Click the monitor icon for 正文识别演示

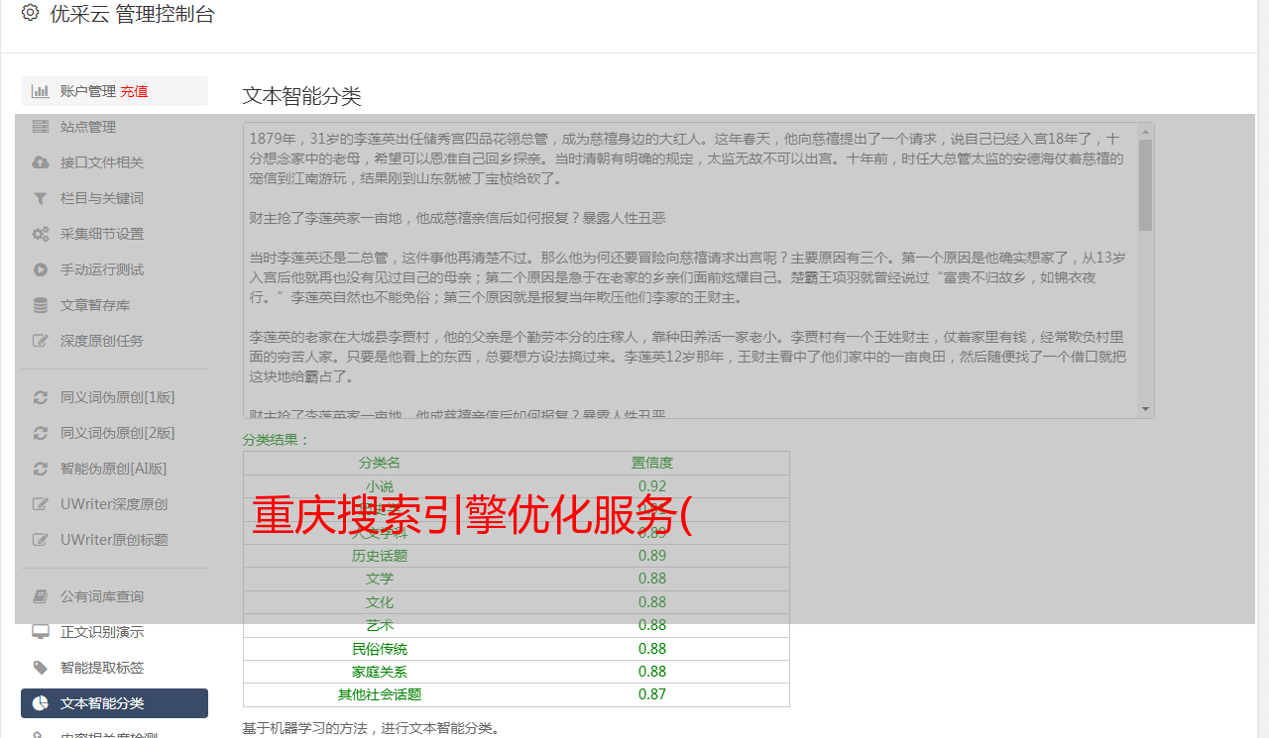click(41, 632)
